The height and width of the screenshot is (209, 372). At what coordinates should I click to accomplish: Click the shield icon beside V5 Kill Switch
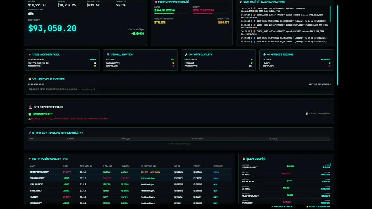(108, 55)
